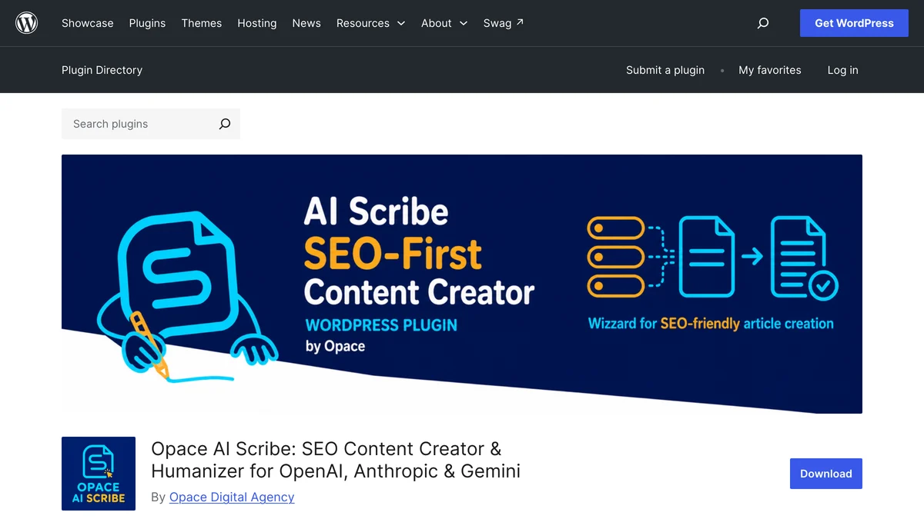Open the Swag external link
The image size is (924, 519).
pyautogui.click(x=504, y=23)
